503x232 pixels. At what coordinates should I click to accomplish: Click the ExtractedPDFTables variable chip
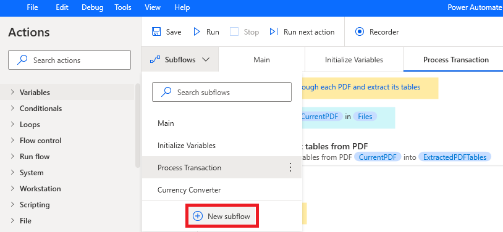pos(455,157)
